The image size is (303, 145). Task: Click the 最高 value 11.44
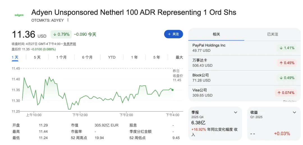(43, 132)
